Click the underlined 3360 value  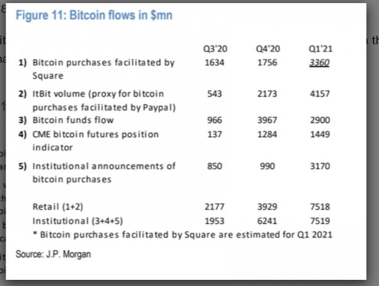318,62
